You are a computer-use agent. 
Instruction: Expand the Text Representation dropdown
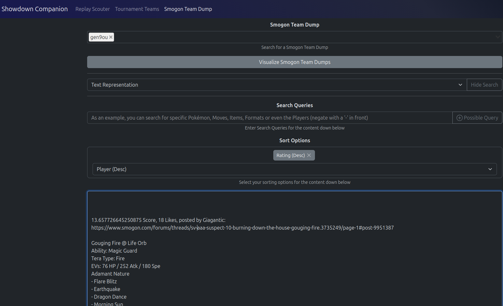(x=460, y=85)
